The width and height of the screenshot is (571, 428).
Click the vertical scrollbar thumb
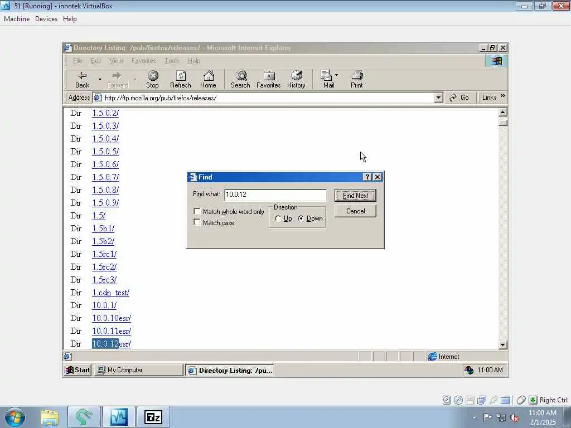503,123
